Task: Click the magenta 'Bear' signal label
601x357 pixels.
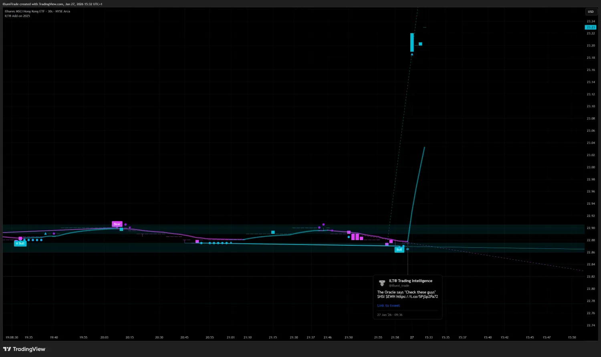Action: [117, 224]
